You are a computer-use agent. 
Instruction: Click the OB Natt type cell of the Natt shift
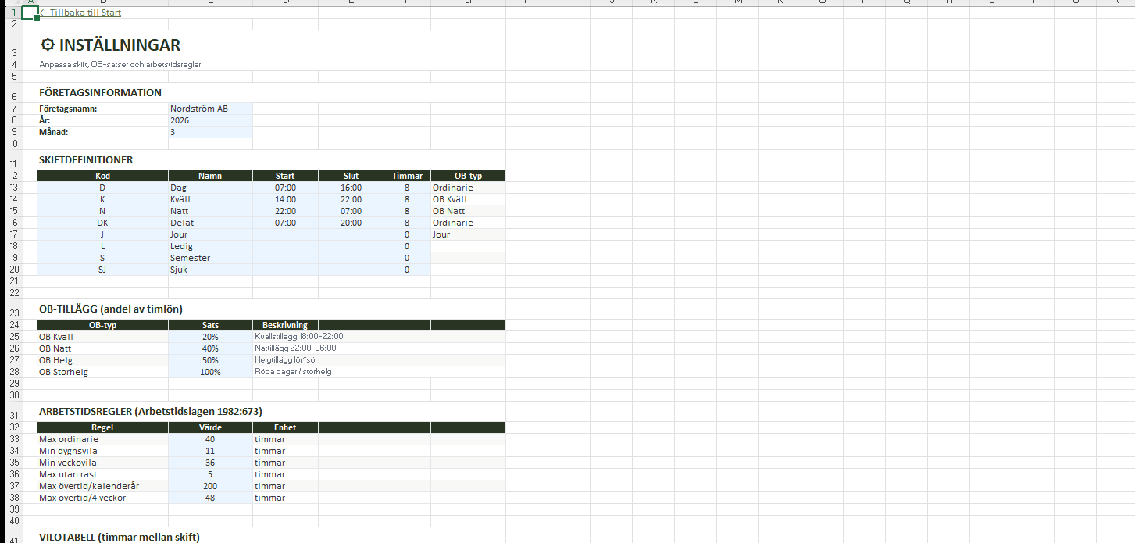(x=467, y=211)
